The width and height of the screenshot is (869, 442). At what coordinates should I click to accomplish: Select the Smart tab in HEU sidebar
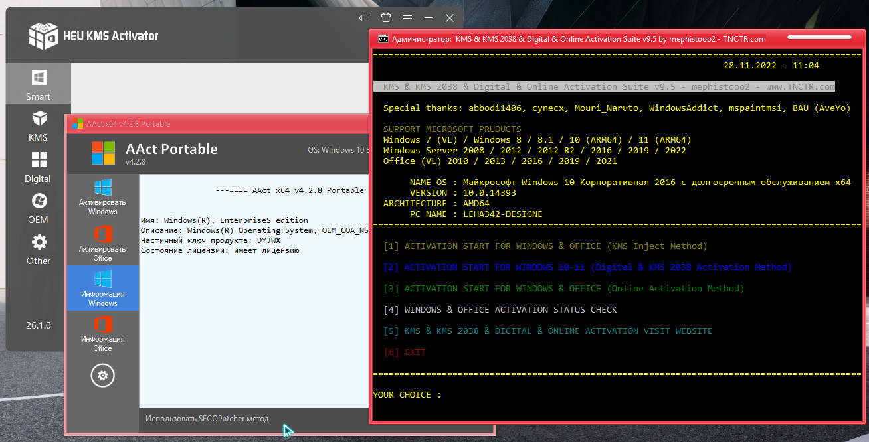[38, 84]
